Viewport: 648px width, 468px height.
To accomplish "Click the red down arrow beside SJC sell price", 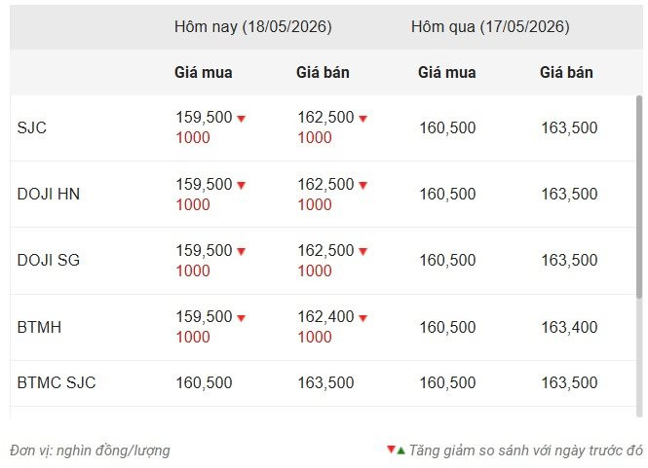I will click(x=362, y=119).
